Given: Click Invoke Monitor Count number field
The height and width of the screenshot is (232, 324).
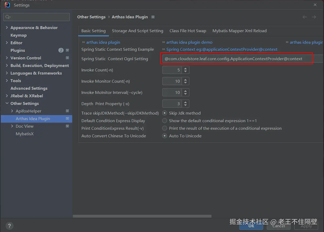Looking at the screenshot, I should tap(172, 81).
